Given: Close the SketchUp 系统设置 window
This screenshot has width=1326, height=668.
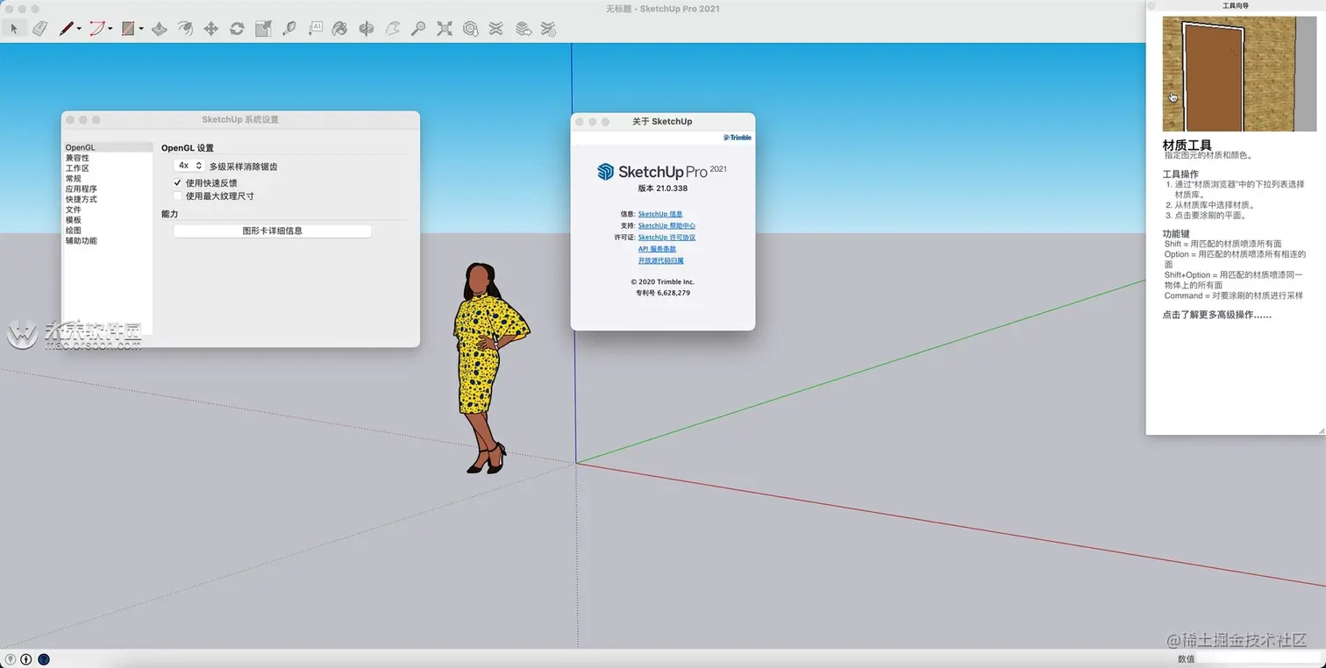Looking at the screenshot, I should tap(70, 120).
